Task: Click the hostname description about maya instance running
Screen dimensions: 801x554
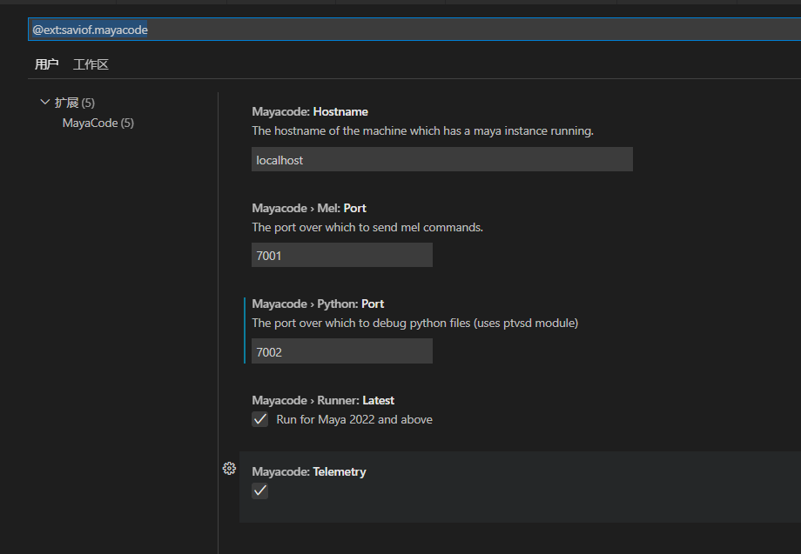Action: (422, 131)
